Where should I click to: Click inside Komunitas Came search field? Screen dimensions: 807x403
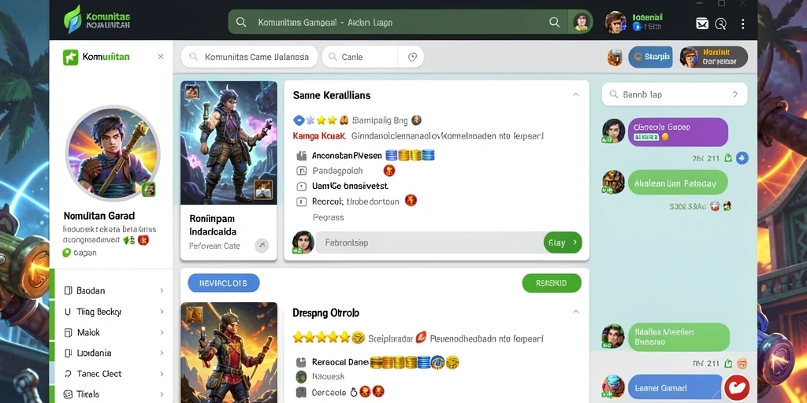249,57
